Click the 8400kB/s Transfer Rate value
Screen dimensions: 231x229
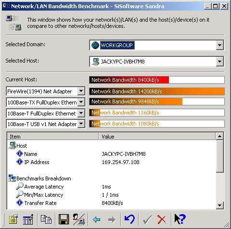coord(112,203)
